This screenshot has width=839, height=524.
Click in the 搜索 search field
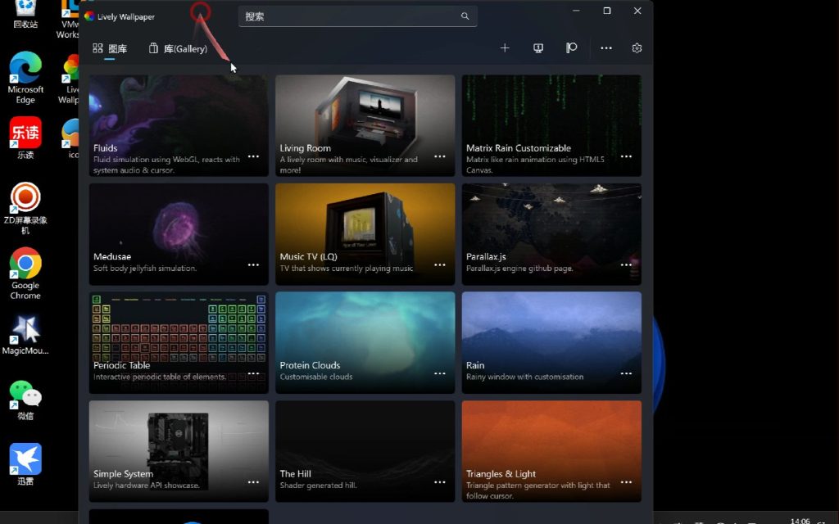coord(348,16)
